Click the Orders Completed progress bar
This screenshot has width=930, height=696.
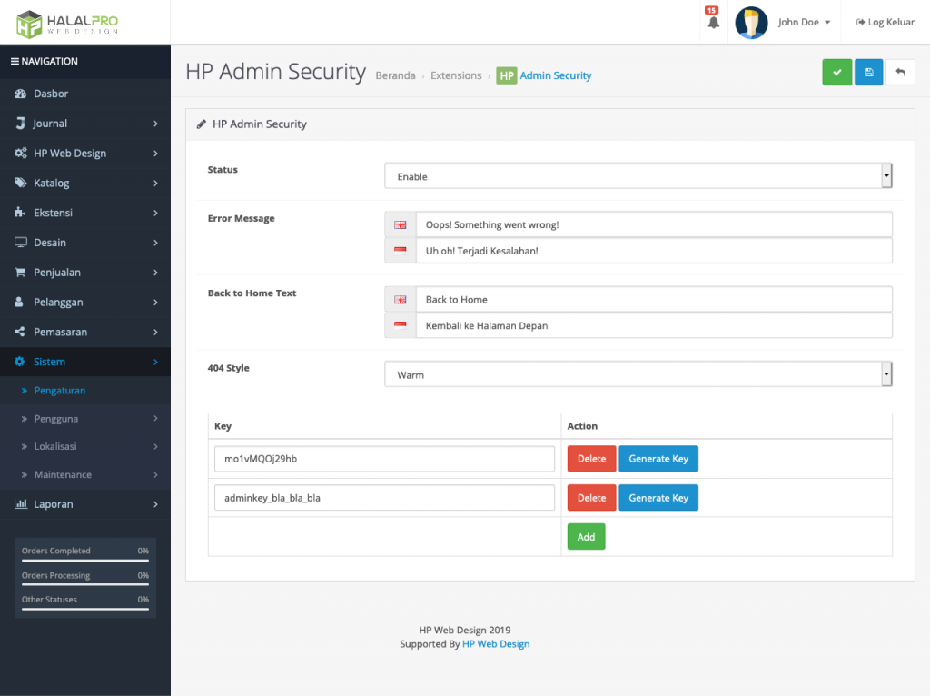coord(84,561)
